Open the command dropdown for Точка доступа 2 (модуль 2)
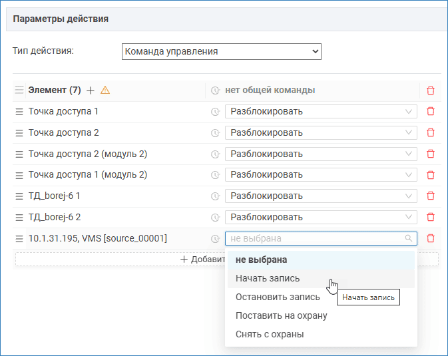Viewport: 448px width, 356px height. 321,154
